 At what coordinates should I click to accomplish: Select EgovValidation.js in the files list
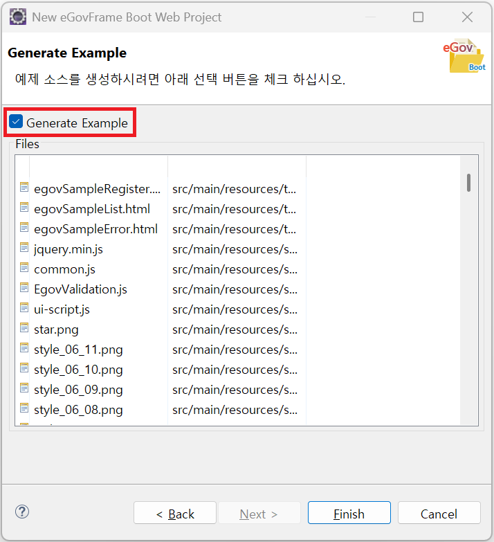coord(80,289)
